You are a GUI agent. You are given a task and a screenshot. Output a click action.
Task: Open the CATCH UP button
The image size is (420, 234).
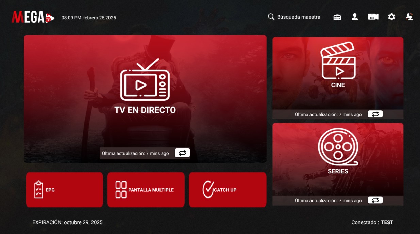228,190
